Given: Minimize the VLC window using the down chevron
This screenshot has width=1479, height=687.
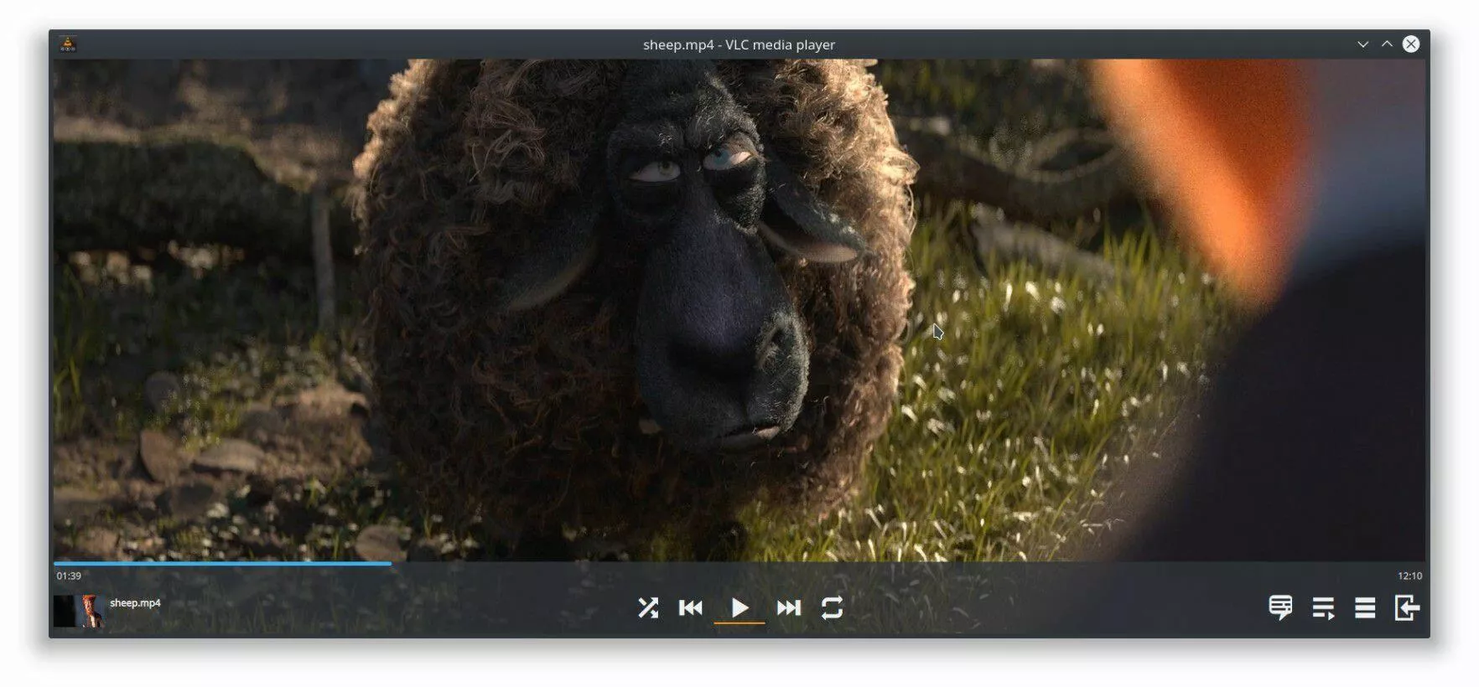Looking at the screenshot, I should click(x=1363, y=44).
